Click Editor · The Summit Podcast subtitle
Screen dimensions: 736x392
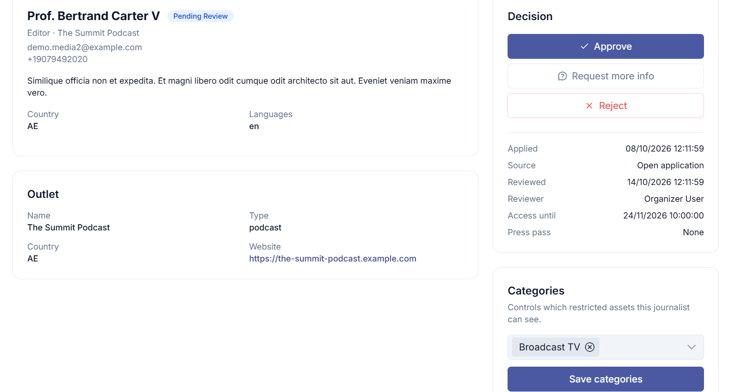point(83,33)
